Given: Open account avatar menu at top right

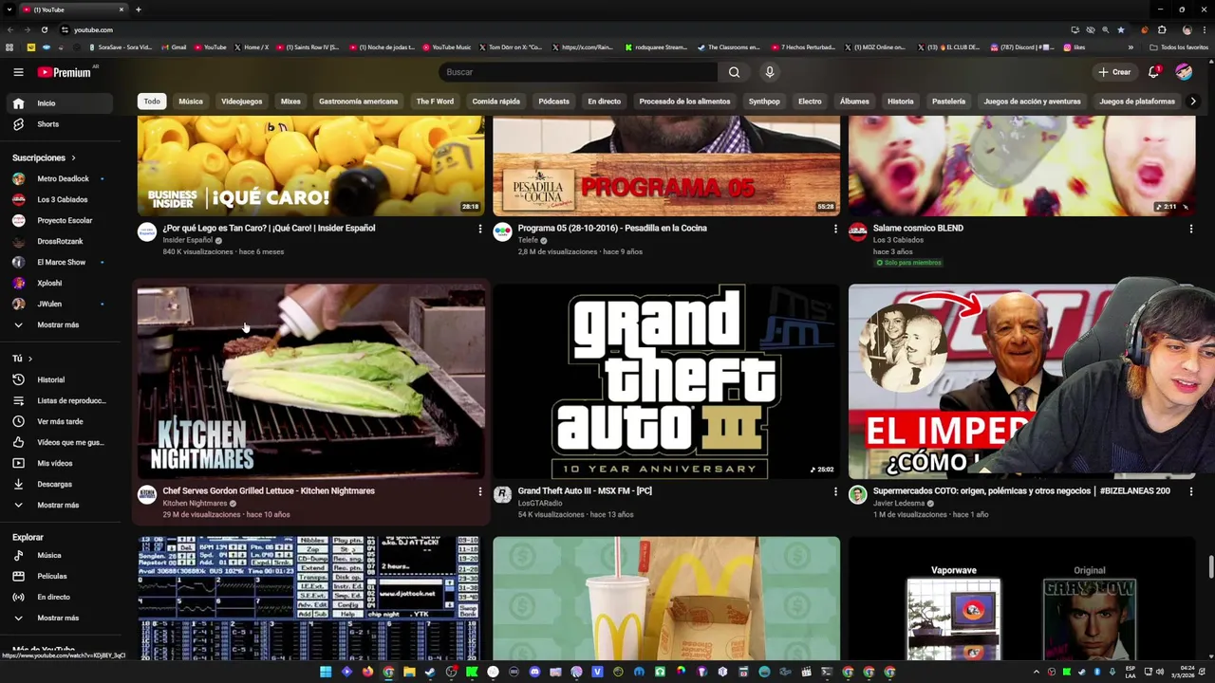Looking at the screenshot, I should click(1184, 72).
